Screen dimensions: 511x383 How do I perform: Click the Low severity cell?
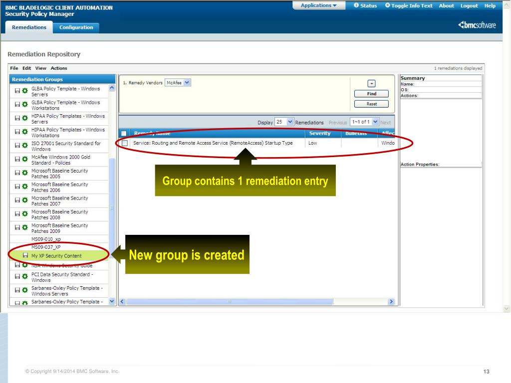[312, 143]
